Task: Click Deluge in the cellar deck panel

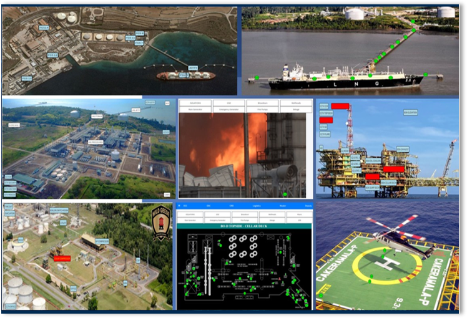Action: click(x=272, y=221)
